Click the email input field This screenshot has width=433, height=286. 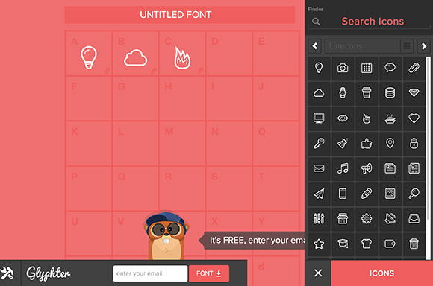click(150, 273)
